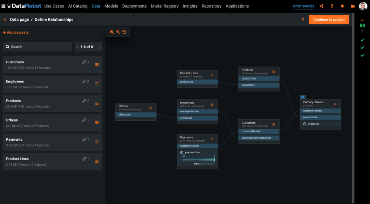Switch to the Data tab
The width and height of the screenshot is (370, 204).
(96, 6)
